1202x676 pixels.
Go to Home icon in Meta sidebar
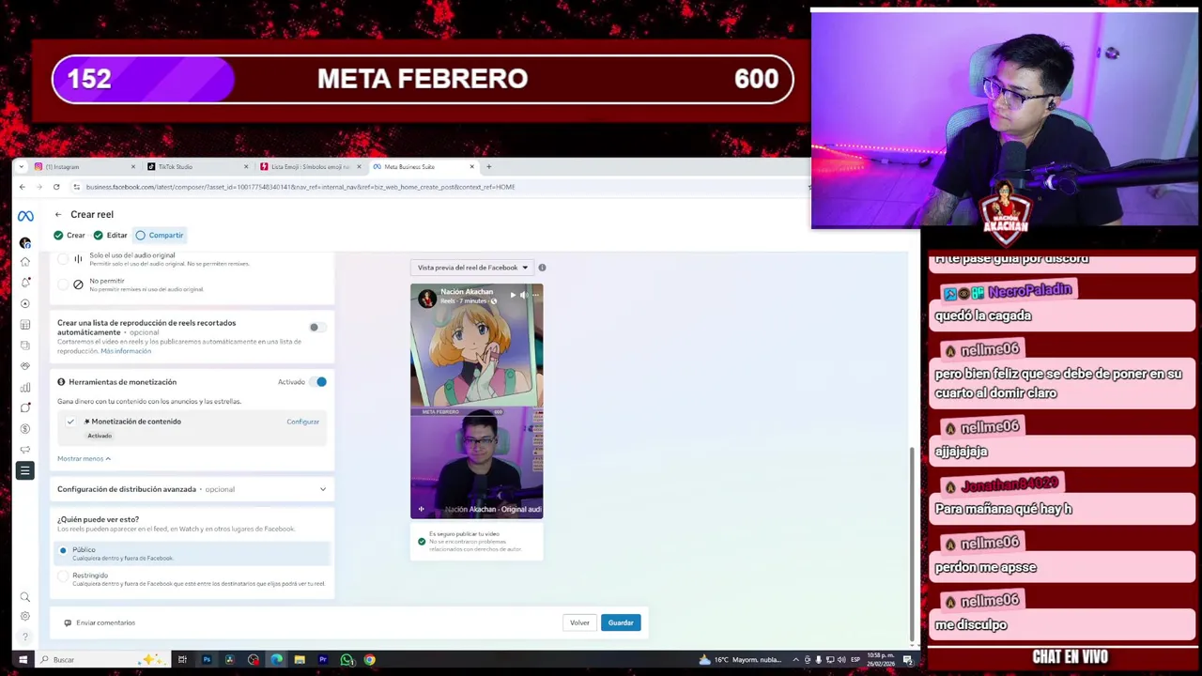25,262
